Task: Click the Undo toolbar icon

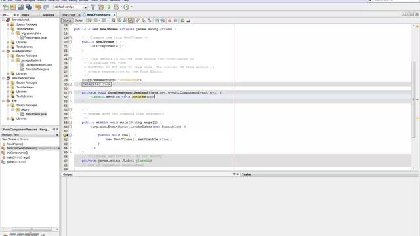Action: tap(38, 7)
